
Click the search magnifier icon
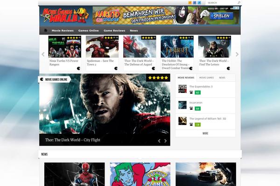click(239, 3)
